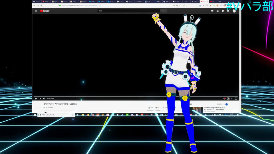Open YouTube notifications bell
274x154 pixels.
(228, 11)
